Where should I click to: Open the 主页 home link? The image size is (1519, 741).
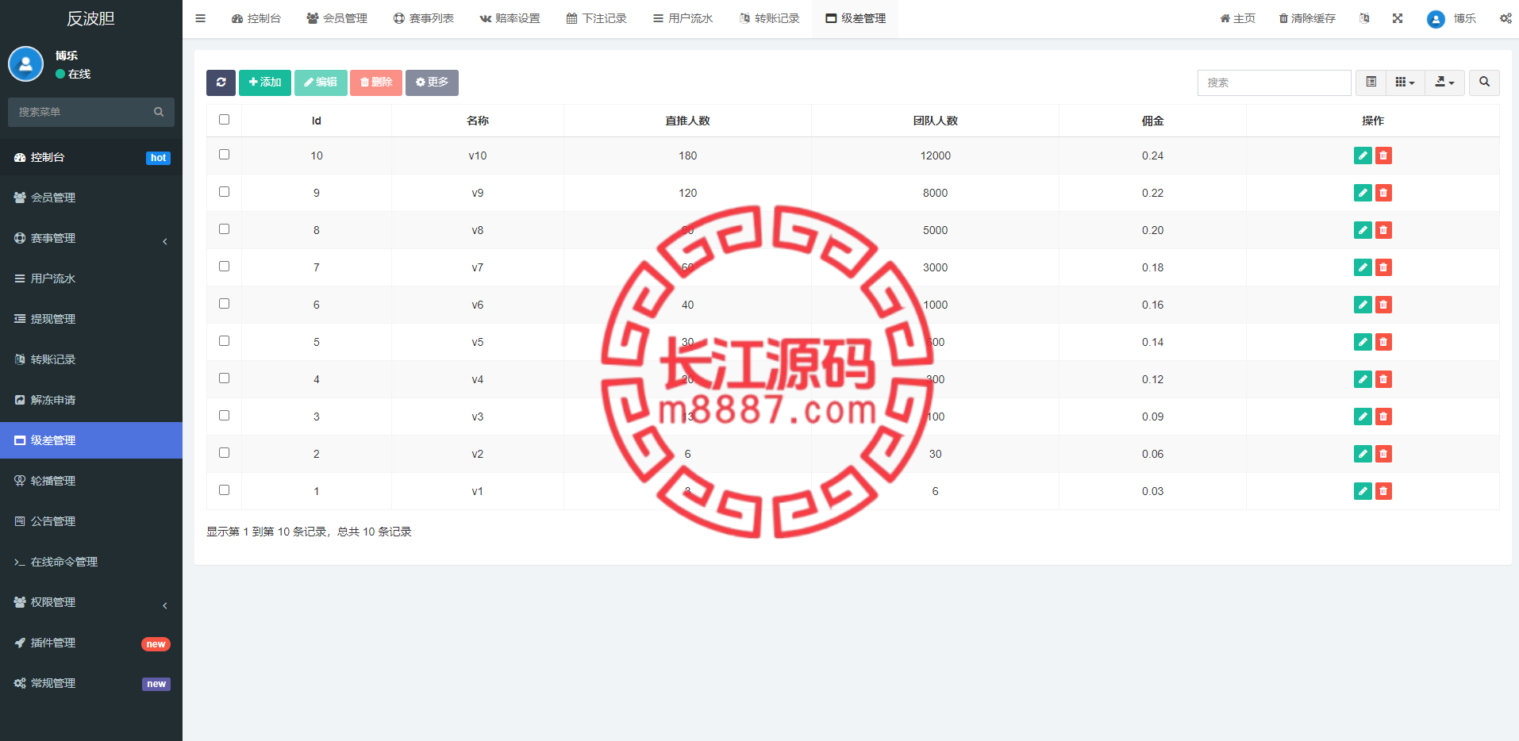[1237, 18]
